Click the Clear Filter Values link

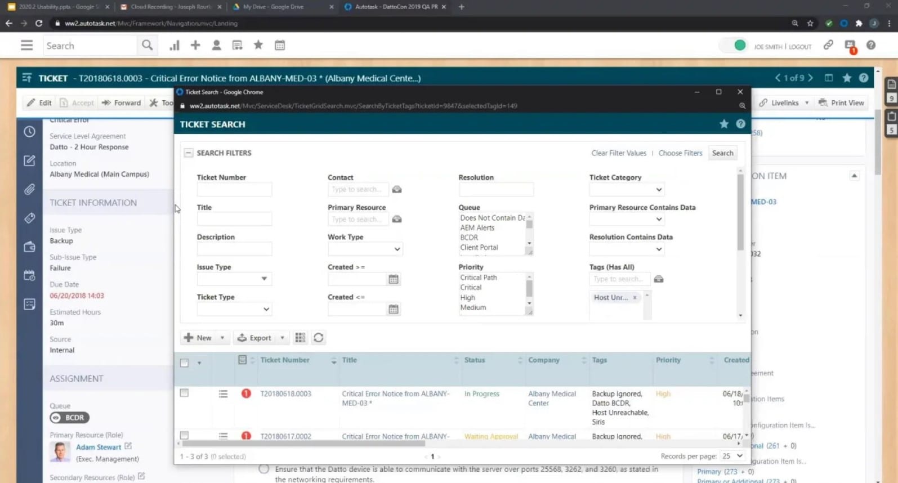(619, 153)
